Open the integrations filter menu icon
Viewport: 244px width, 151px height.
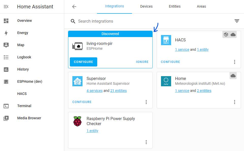(237, 21)
